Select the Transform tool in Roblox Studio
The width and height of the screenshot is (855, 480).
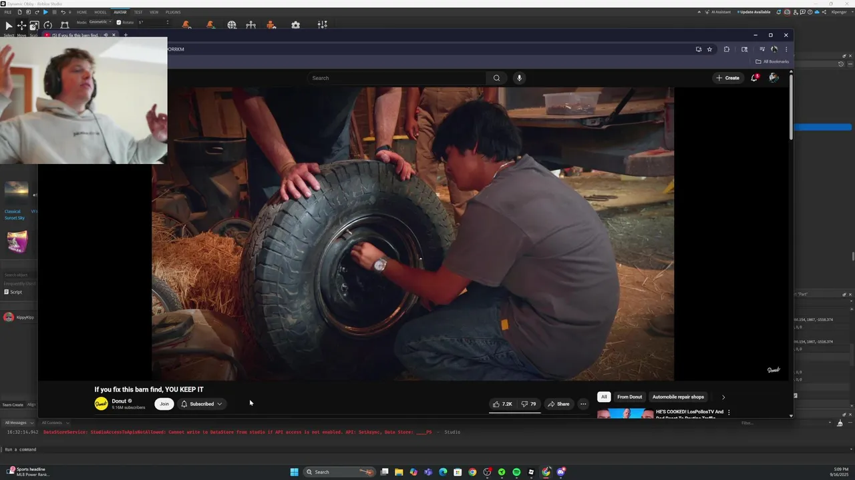(x=64, y=26)
